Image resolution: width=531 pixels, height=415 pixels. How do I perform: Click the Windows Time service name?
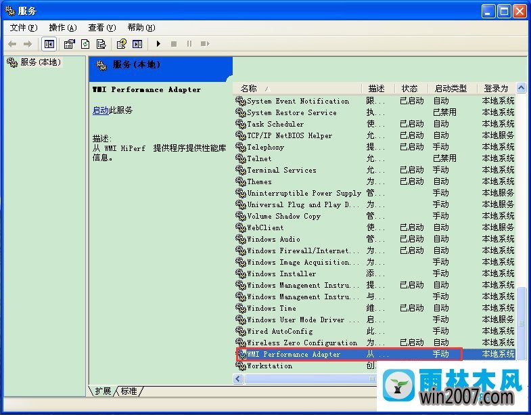(x=272, y=308)
